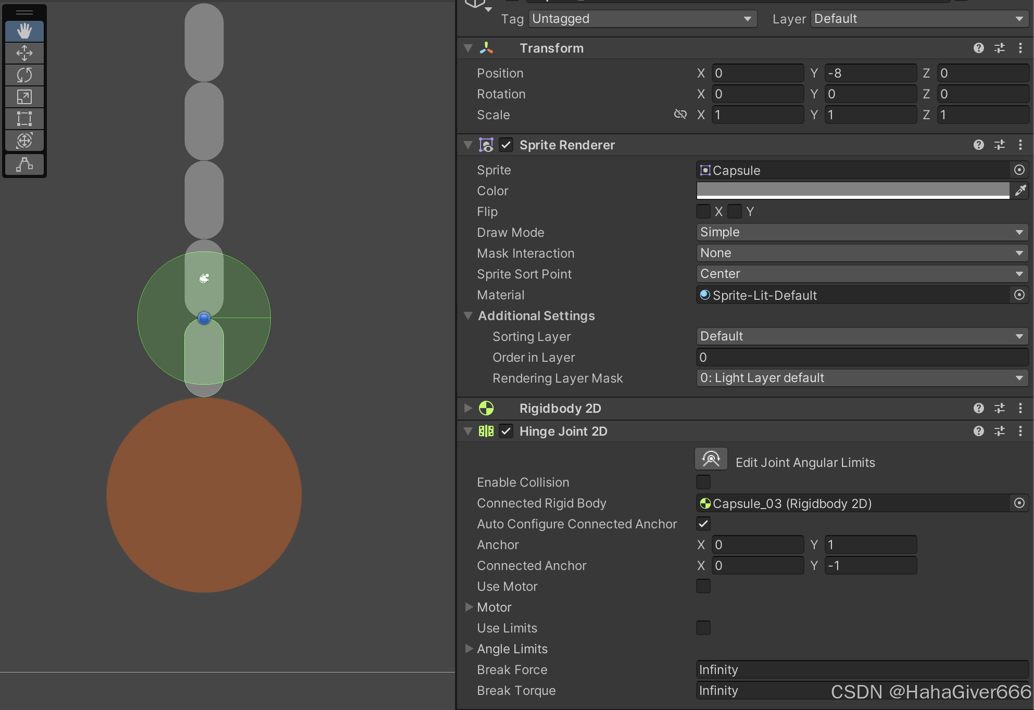Select the Scale tool
Image resolution: width=1034 pixels, height=710 pixels.
tap(24, 97)
